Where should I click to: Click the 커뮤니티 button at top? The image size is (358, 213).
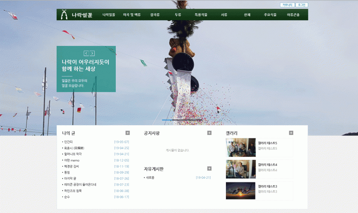tap(287, 5)
